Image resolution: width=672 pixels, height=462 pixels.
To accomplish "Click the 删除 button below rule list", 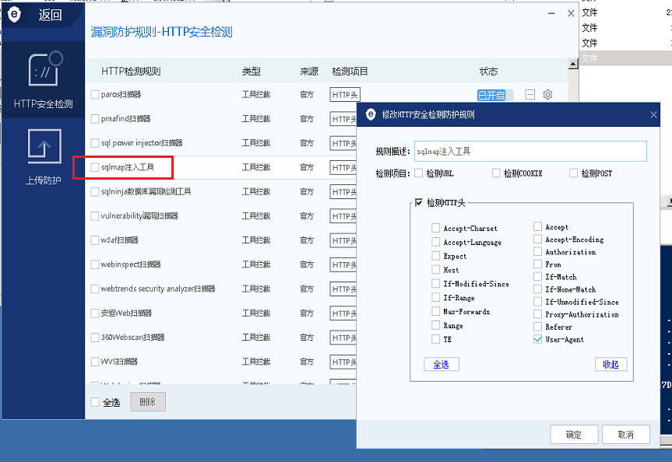I will tap(148, 402).
